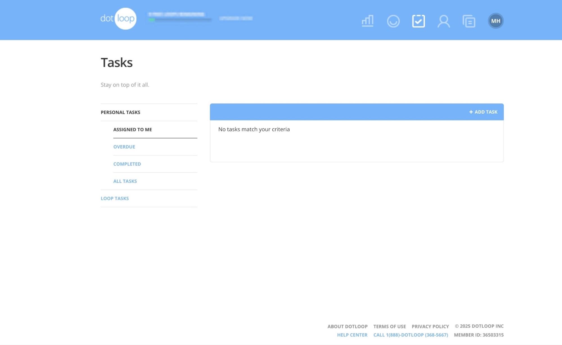Click the plus icon on ADD TASK
Viewport: 562px width, 345px height.
pyautogui.click(x=471, y=112)
